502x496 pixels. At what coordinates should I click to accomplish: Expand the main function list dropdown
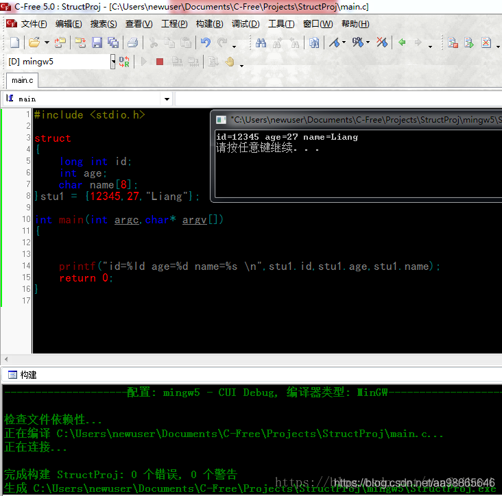167,99
